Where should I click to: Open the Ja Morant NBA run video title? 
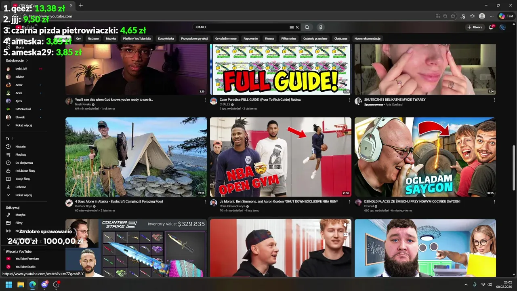pyautogui.click(x=279, y=201)
